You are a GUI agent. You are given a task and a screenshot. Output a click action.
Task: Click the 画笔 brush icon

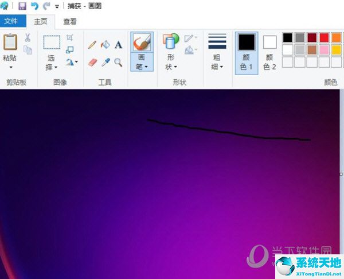142,42
